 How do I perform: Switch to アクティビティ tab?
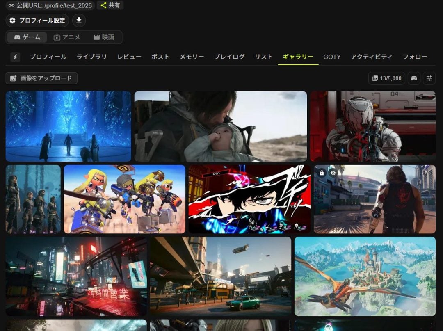(x=372, y=57)
